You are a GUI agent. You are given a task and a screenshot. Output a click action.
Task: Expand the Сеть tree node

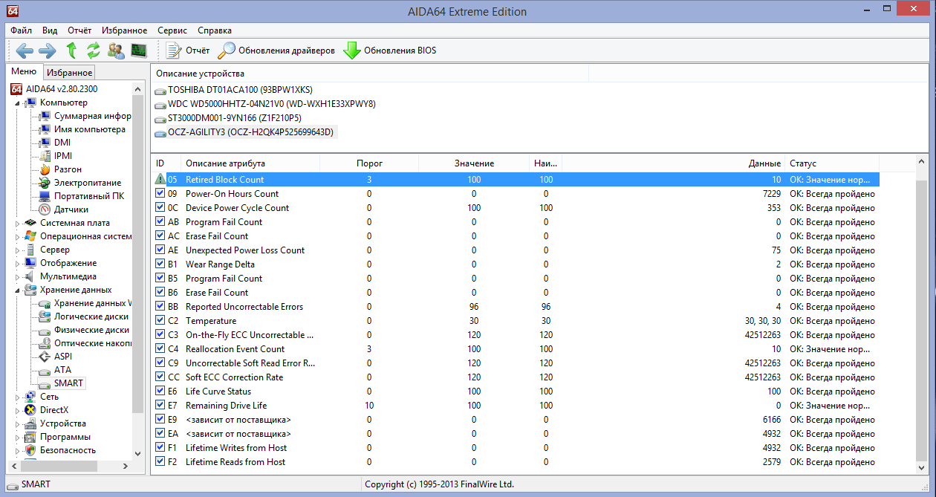[x=18, y=397]
